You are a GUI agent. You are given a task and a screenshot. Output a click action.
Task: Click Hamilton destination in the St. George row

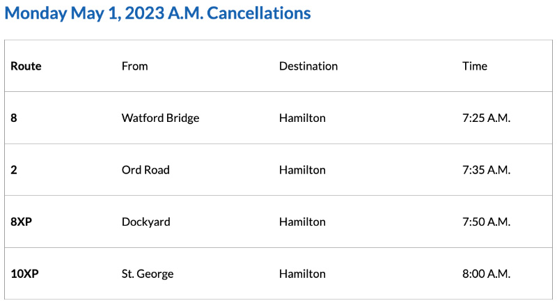pos(302,274)
